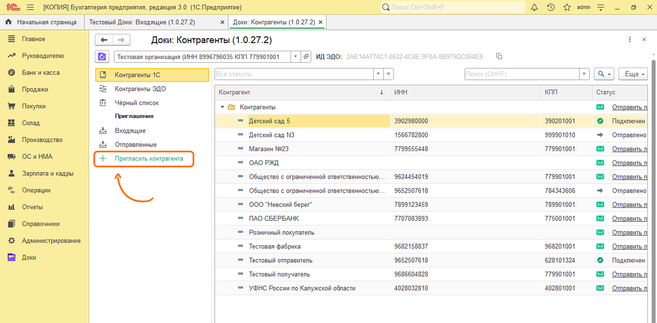The width and height of the screenshot is (657, 323).
Task: Focus the list search field
Action: 522,74
